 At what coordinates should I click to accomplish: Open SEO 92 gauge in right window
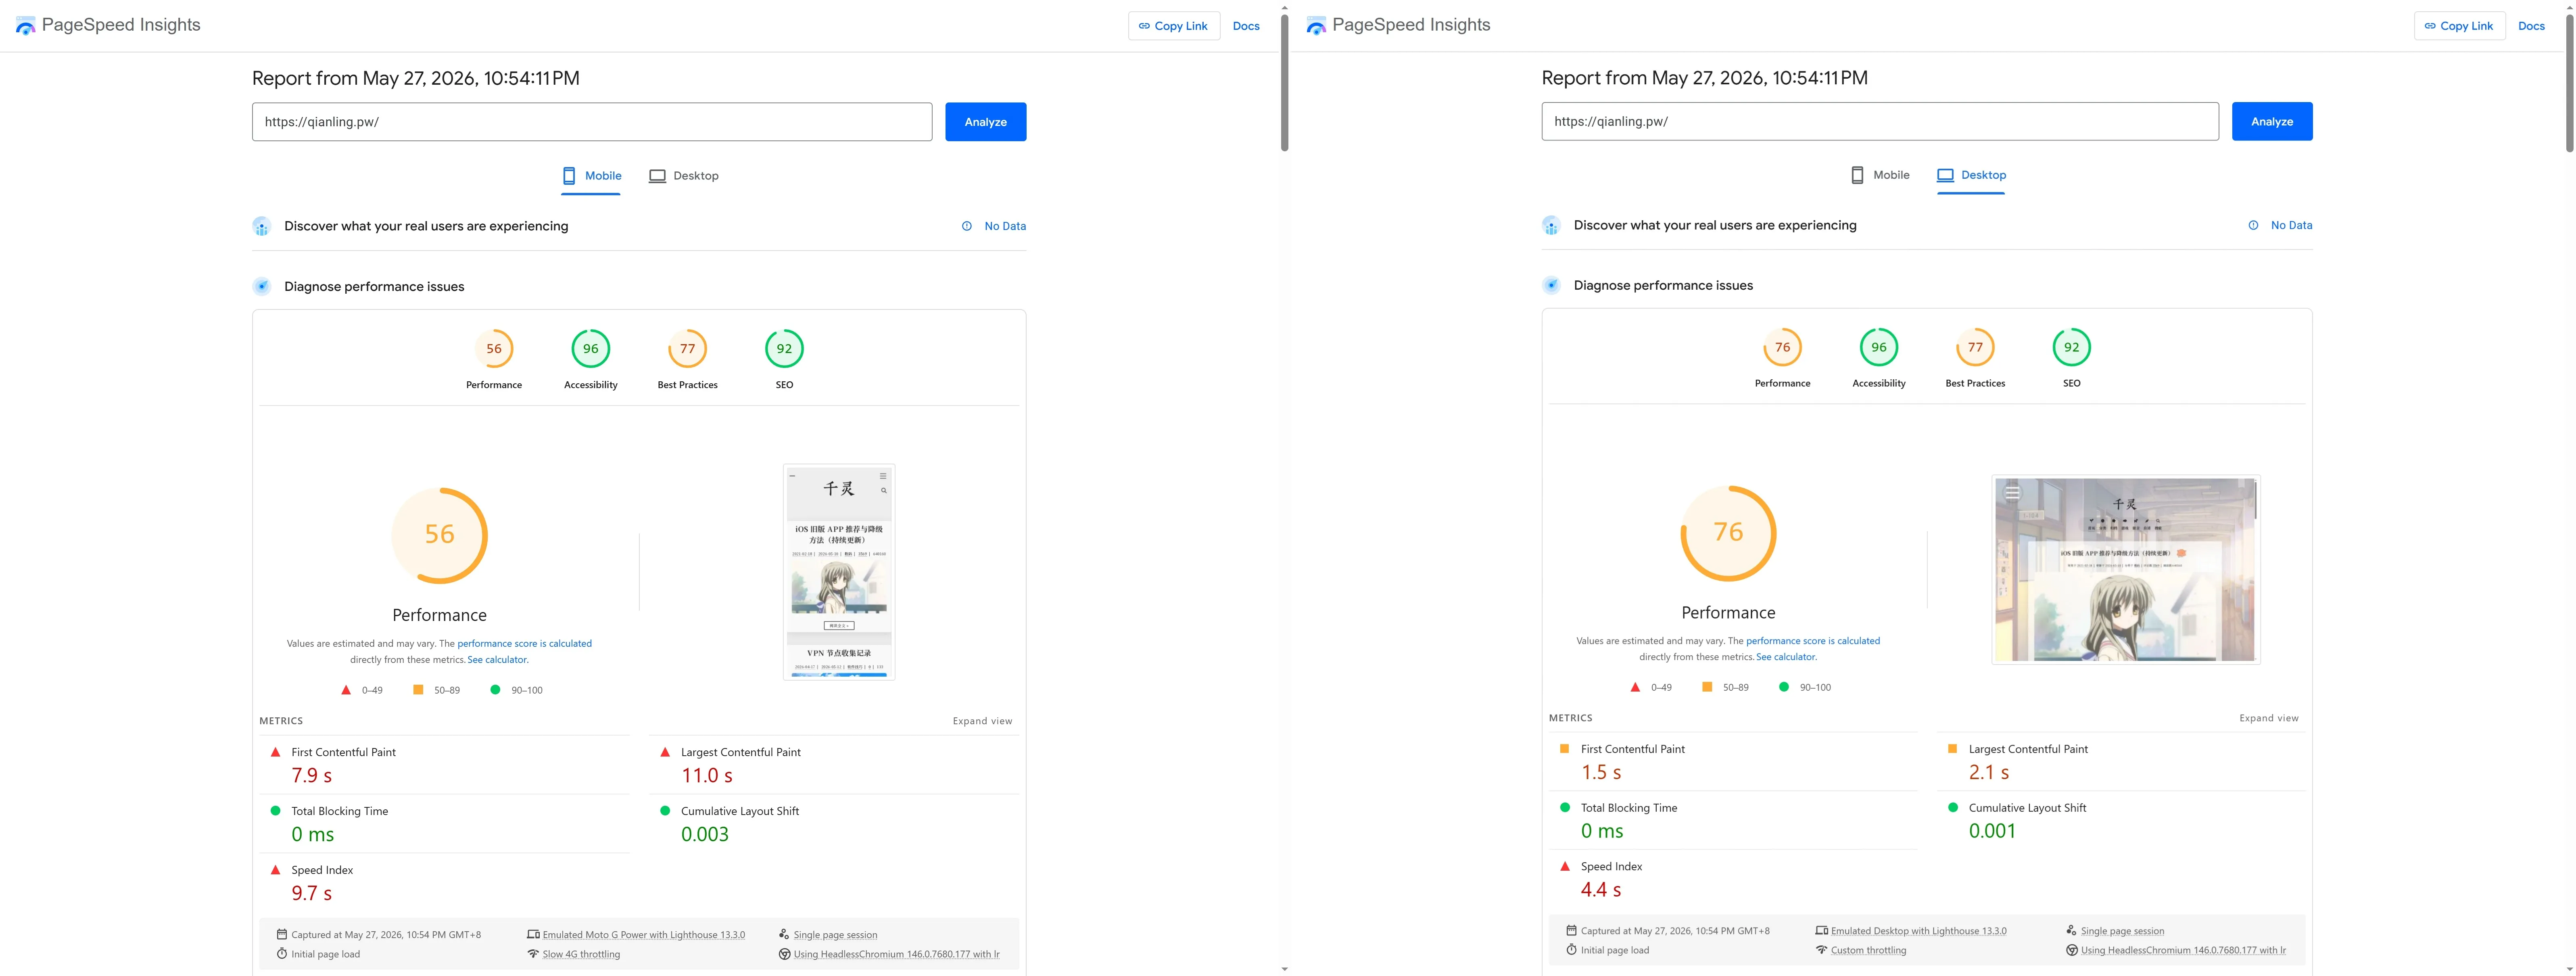pyautogui.click(x=2072, y=347)
